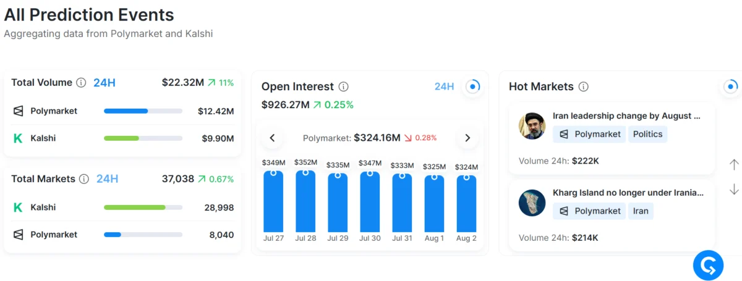Viewport: 742px width, 281px height.
Task: Move Hot Markets list down with down arrow
Action: point(734,190)
